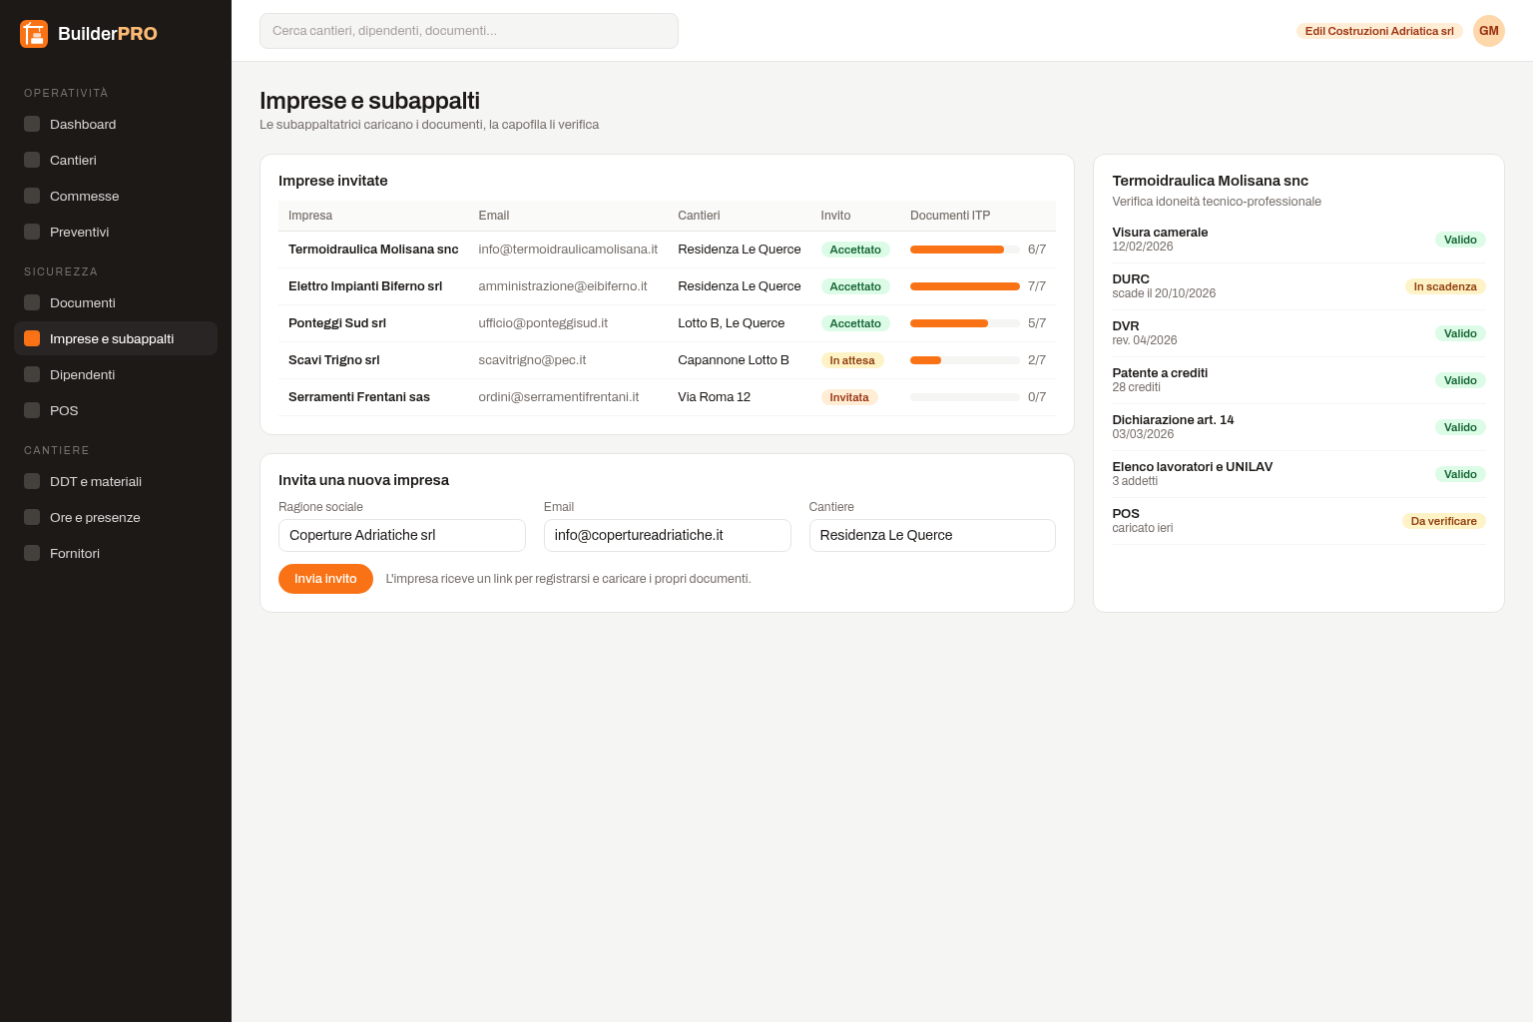
Task: Focus the search cantieri, dipendenti, documenti field
Action: coord(469,31)
